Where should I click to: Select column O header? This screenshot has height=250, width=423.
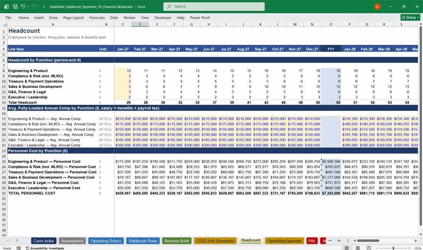click(x=331, y=24)
